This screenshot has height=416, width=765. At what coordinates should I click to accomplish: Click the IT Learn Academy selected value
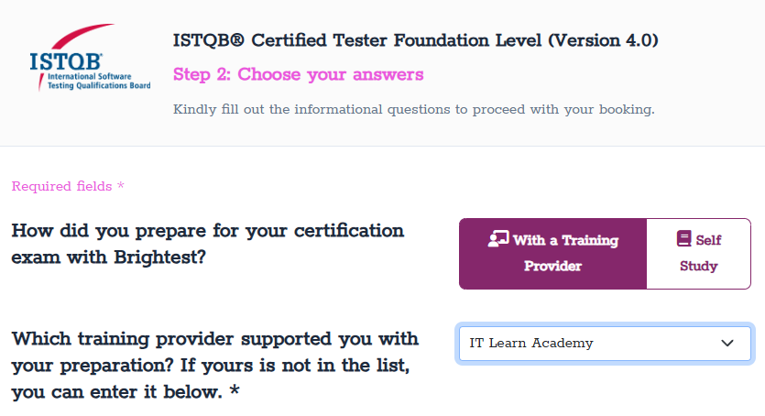531,344
